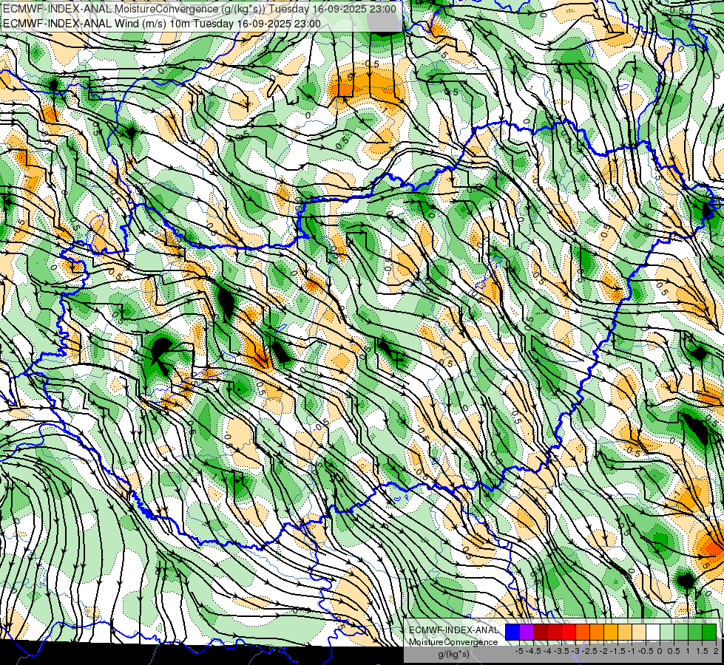Pick the pale peach swatch between -1 and -0.5
This screenshot has height=665, width=724.
tap(639, 632)
